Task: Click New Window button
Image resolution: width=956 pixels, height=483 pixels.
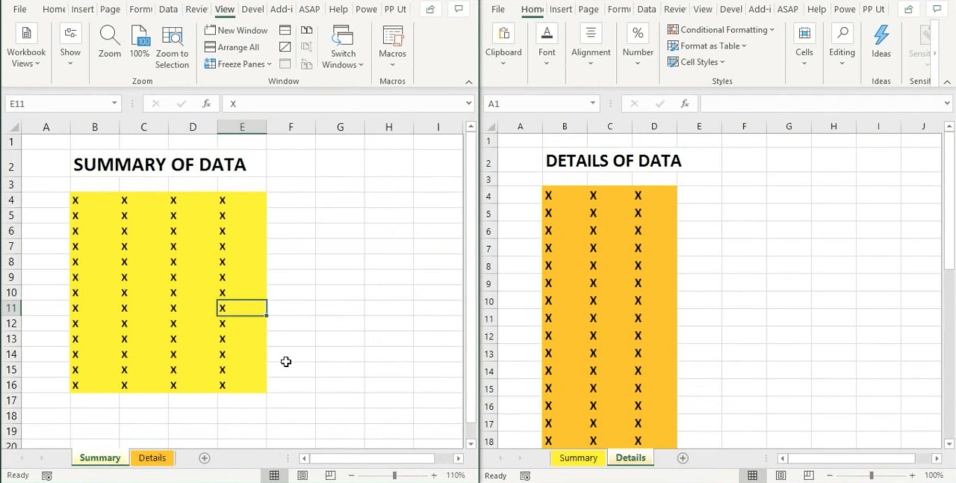Action: 236,30
